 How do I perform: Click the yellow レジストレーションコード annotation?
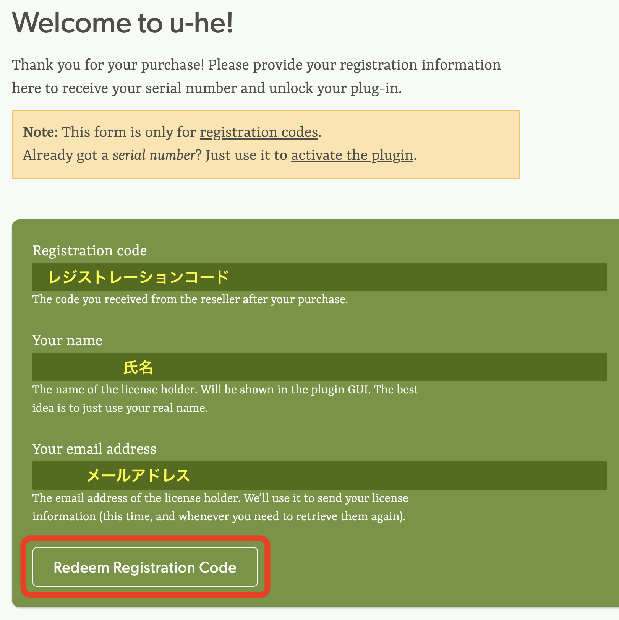click(138, 277)
